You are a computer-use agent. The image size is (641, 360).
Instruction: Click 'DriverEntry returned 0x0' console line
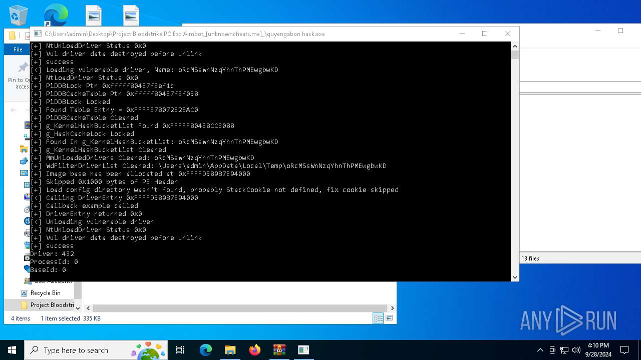point(94,214)
